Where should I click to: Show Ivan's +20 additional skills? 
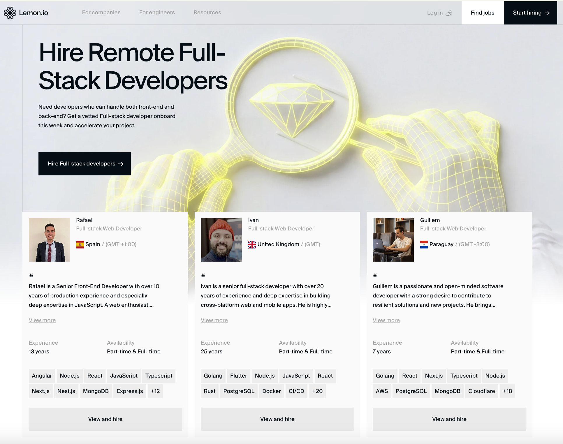tap(317, 391)
